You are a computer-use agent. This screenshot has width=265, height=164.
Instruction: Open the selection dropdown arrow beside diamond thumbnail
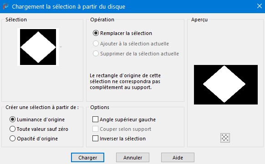[61, 47]
